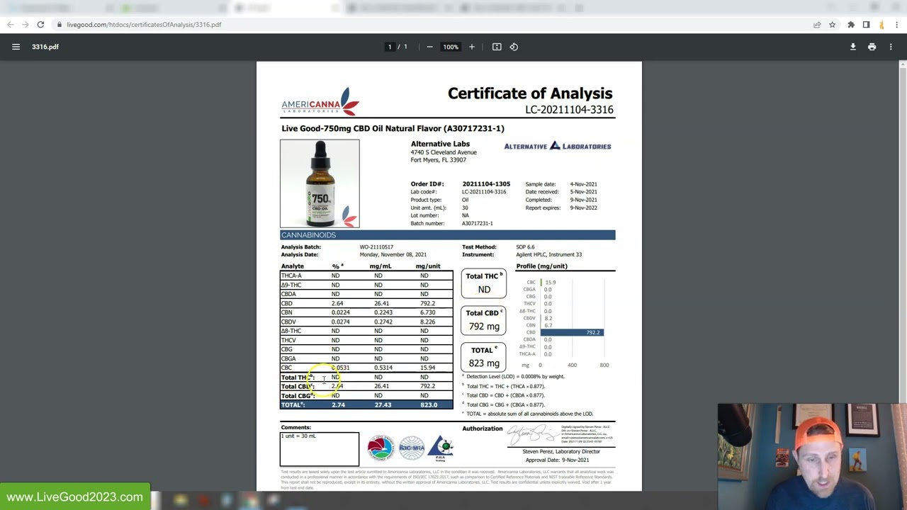Click the Americanna Laboratories logo

[x=320, y=101]
